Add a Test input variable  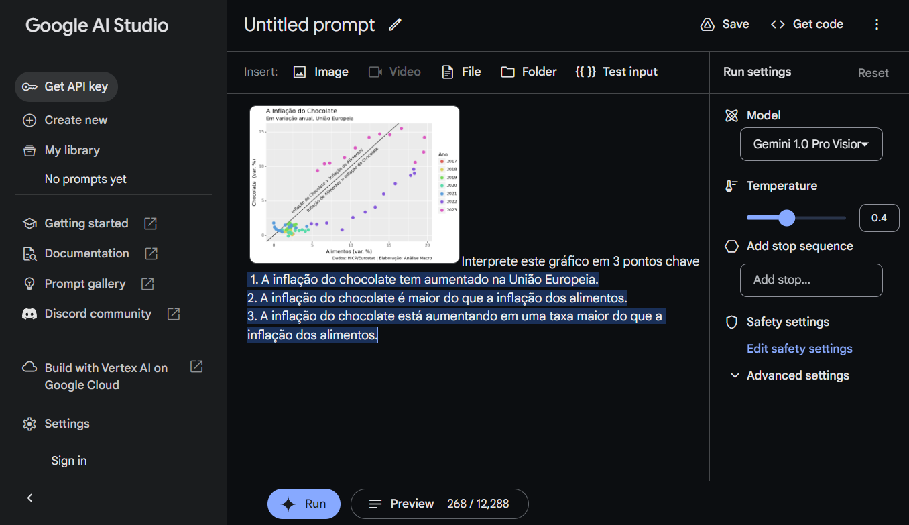[617, 72]
